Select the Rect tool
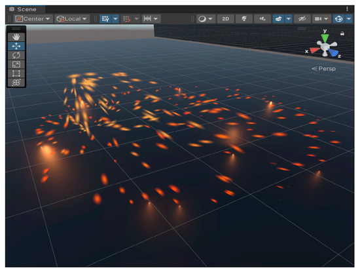The image size is (360, 274). point(16,73)
